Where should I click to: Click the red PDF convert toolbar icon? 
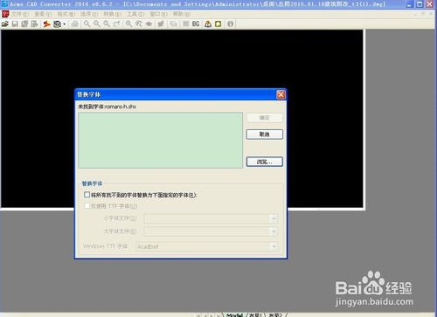pyautogui.click(x=46, y=24)
